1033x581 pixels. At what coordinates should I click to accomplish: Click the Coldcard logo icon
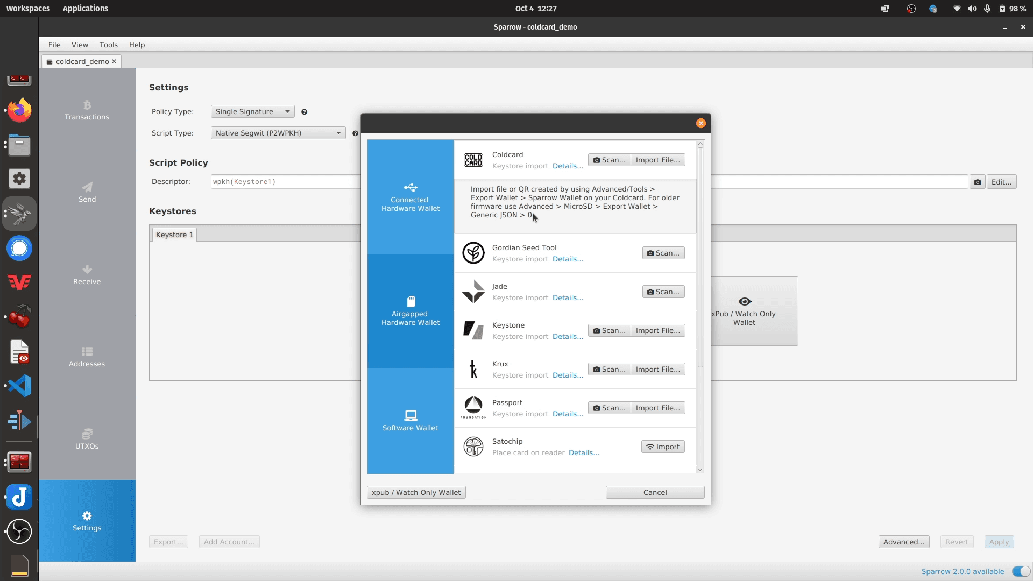click(473, 160)
